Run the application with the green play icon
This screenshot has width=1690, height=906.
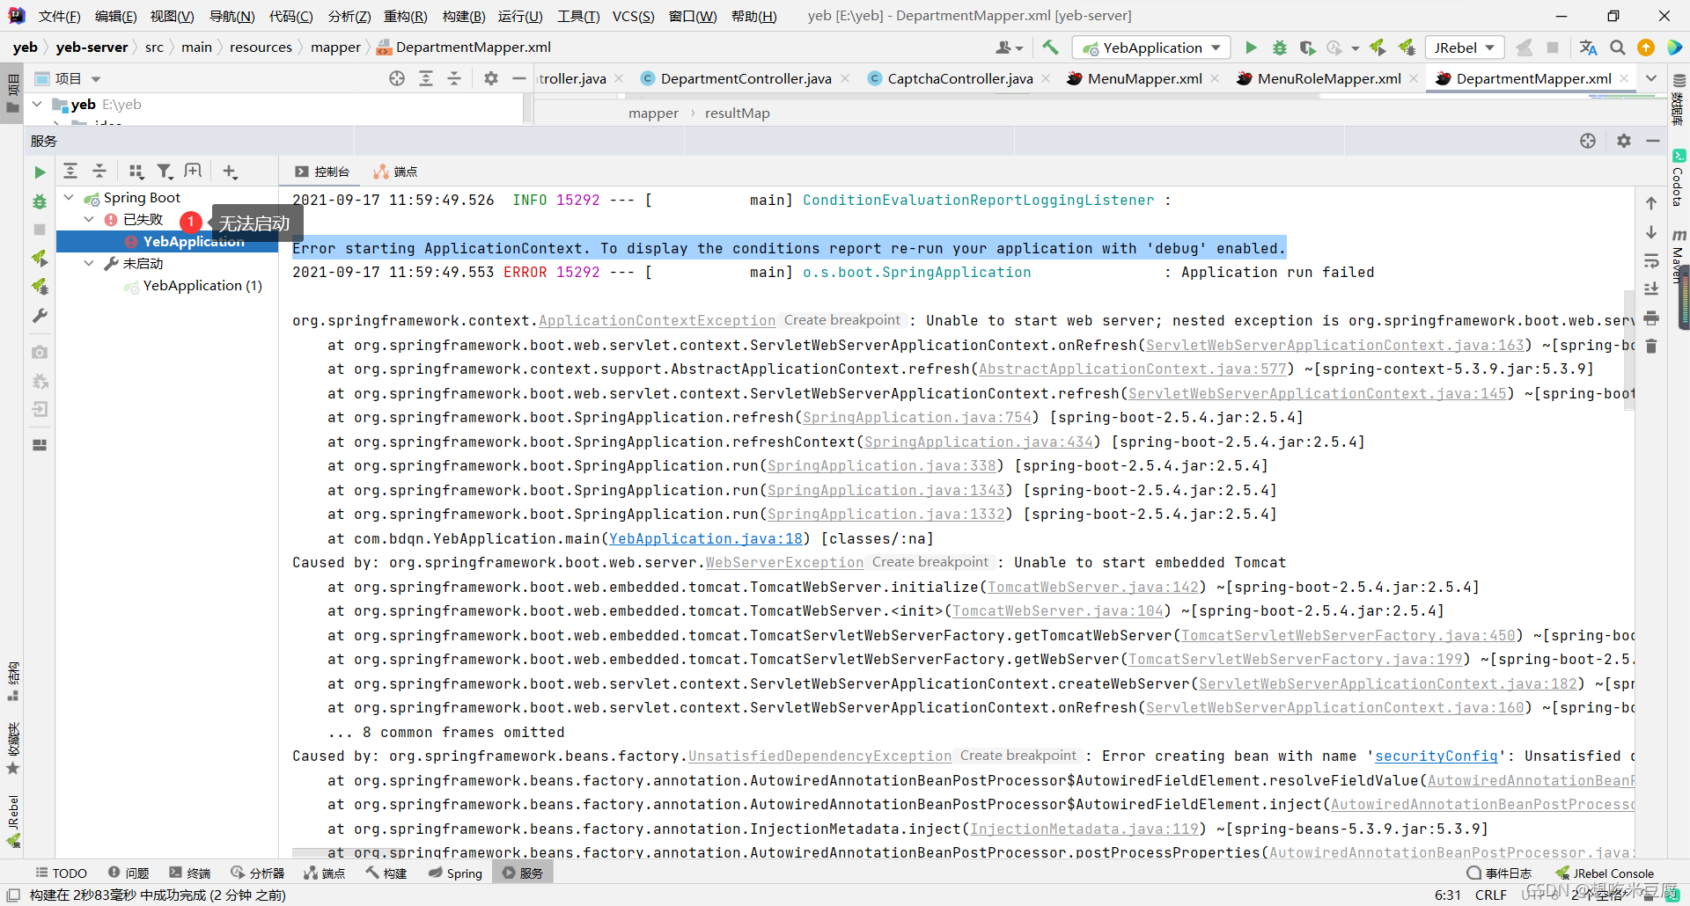tap(1251, 47)
